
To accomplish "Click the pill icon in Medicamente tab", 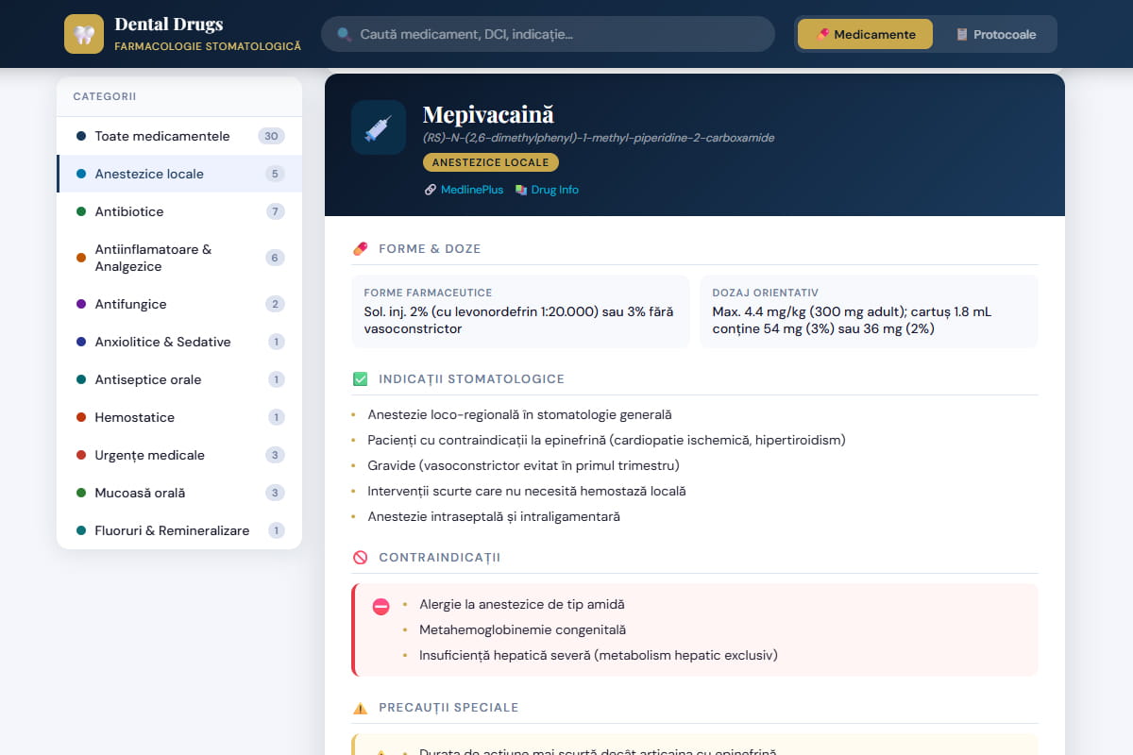I will tap(822, 34).
